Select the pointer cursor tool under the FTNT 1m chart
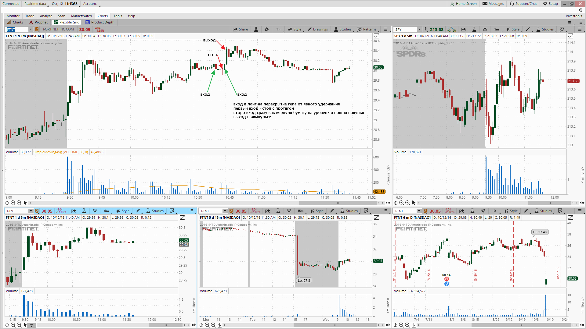Viewport: 586px width, 329px height. (x=25, y=203)
